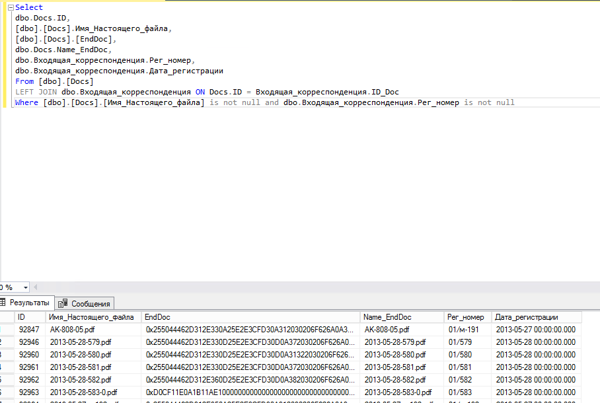600x403 pixels.
Task: Switch to the Результаты tab
Action: (x=27, y=303)
